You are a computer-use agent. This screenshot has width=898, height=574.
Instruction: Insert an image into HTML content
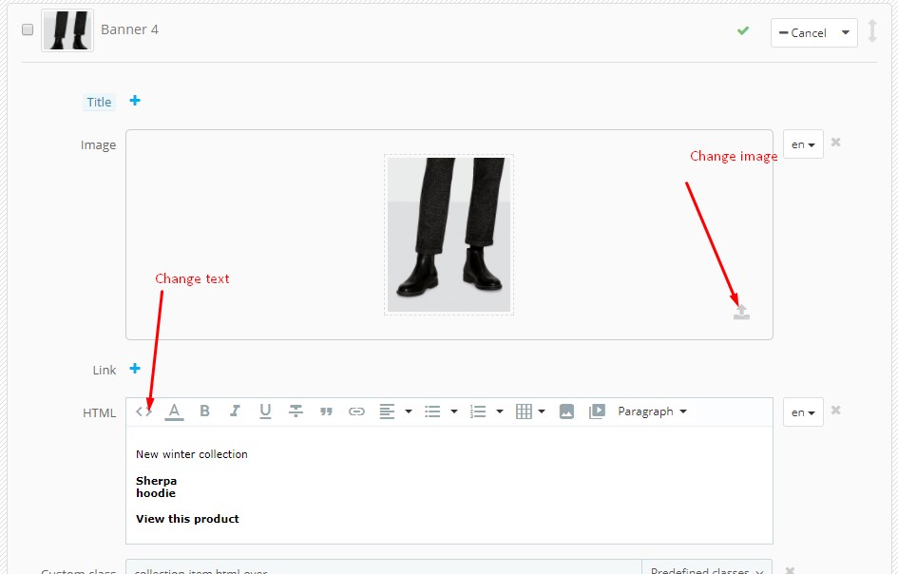566,411
